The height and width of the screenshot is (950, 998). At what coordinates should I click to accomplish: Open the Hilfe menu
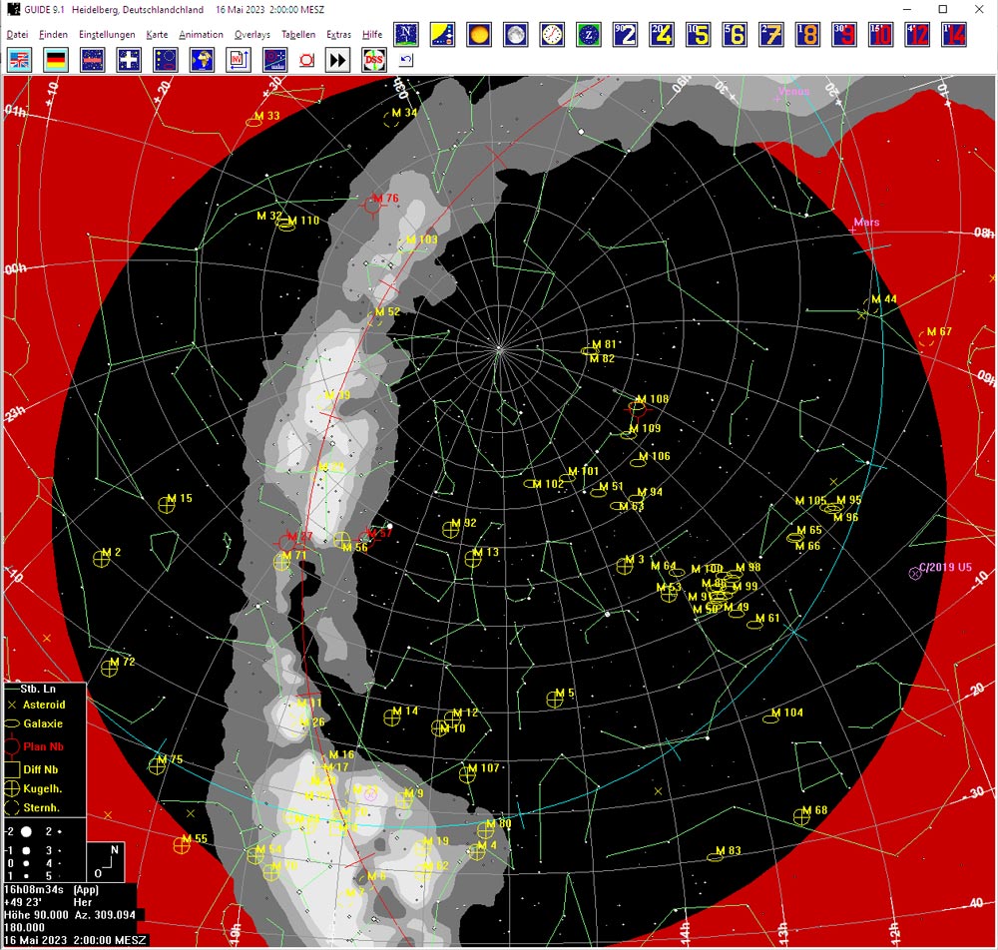pyautogui.click(x=372, y=34)
